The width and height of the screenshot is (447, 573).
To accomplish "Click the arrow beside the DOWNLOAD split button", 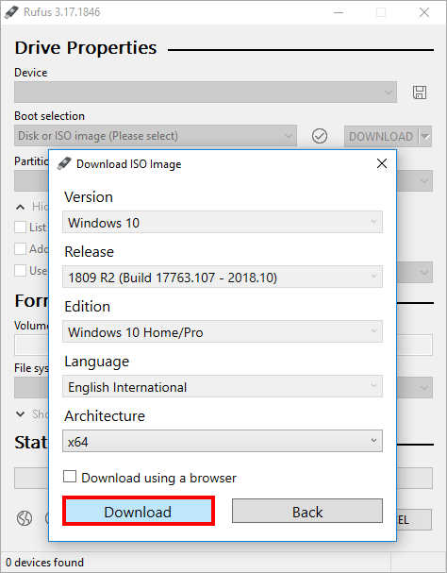I will (x=425, y=136).
